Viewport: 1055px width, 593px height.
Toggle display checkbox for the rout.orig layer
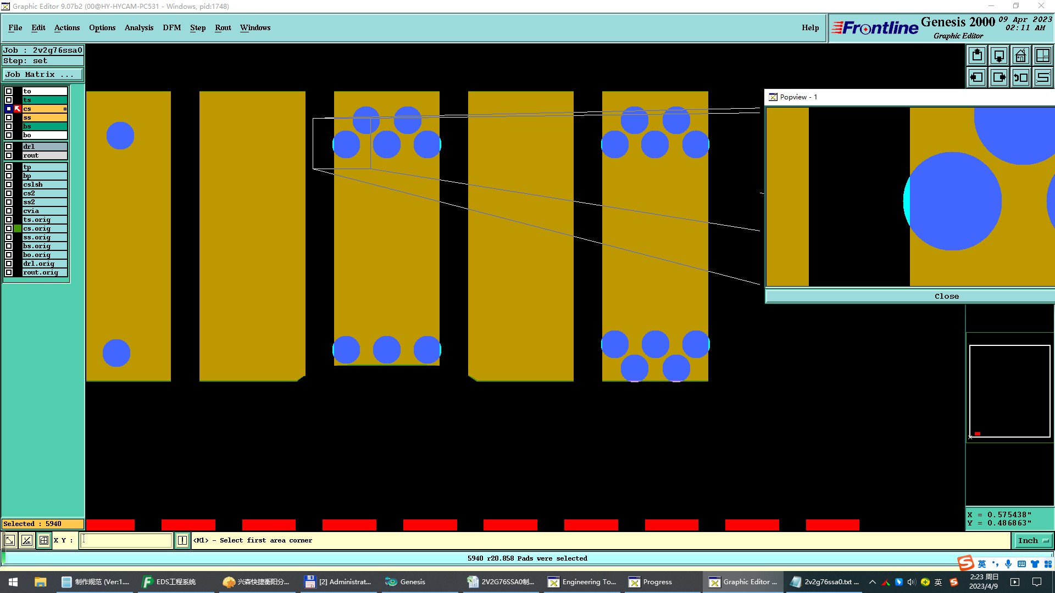click(9, 272)
